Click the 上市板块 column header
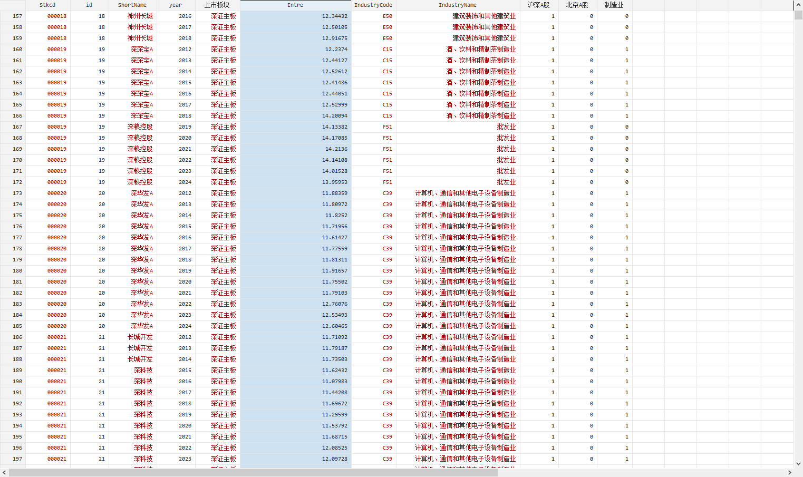The height and width of the screenshot is (477, 803). point(217,5)
